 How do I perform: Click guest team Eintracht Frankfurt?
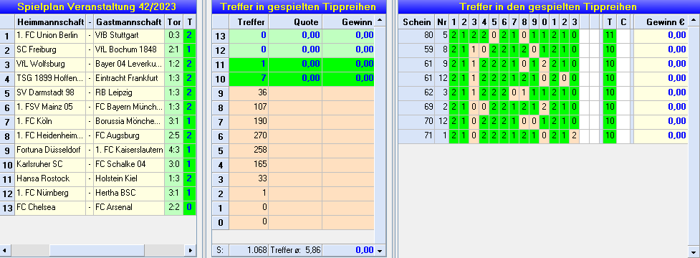pos(130,79)
